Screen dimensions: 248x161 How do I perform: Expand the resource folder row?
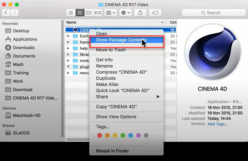click(68, 73)
